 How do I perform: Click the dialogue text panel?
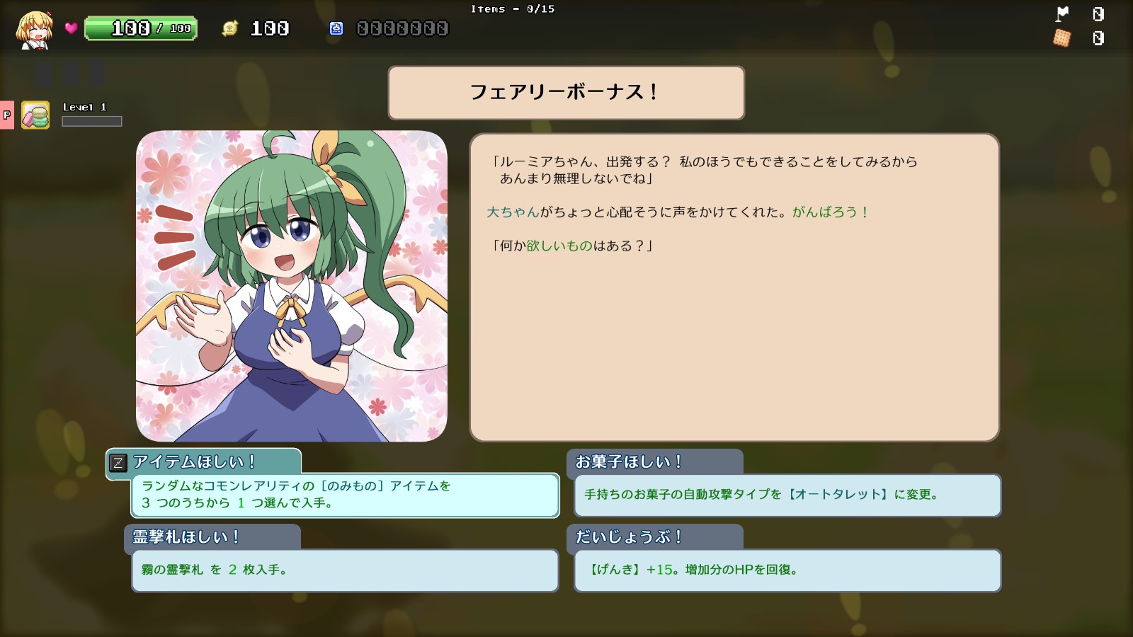(x=734, y=287)
